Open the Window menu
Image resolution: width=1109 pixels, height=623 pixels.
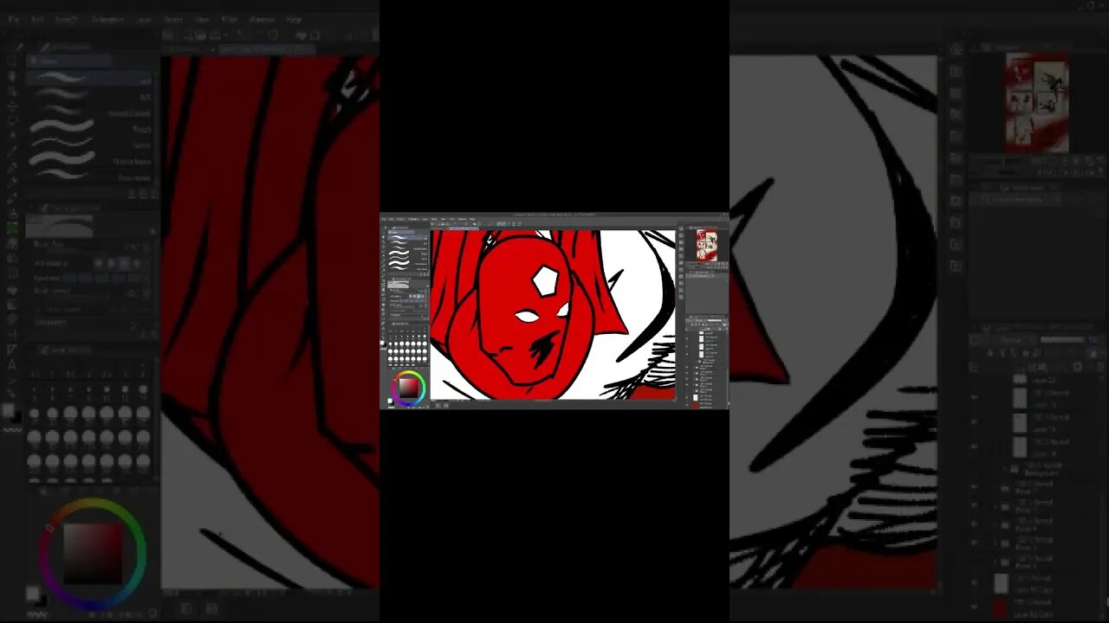pos(262,19)
